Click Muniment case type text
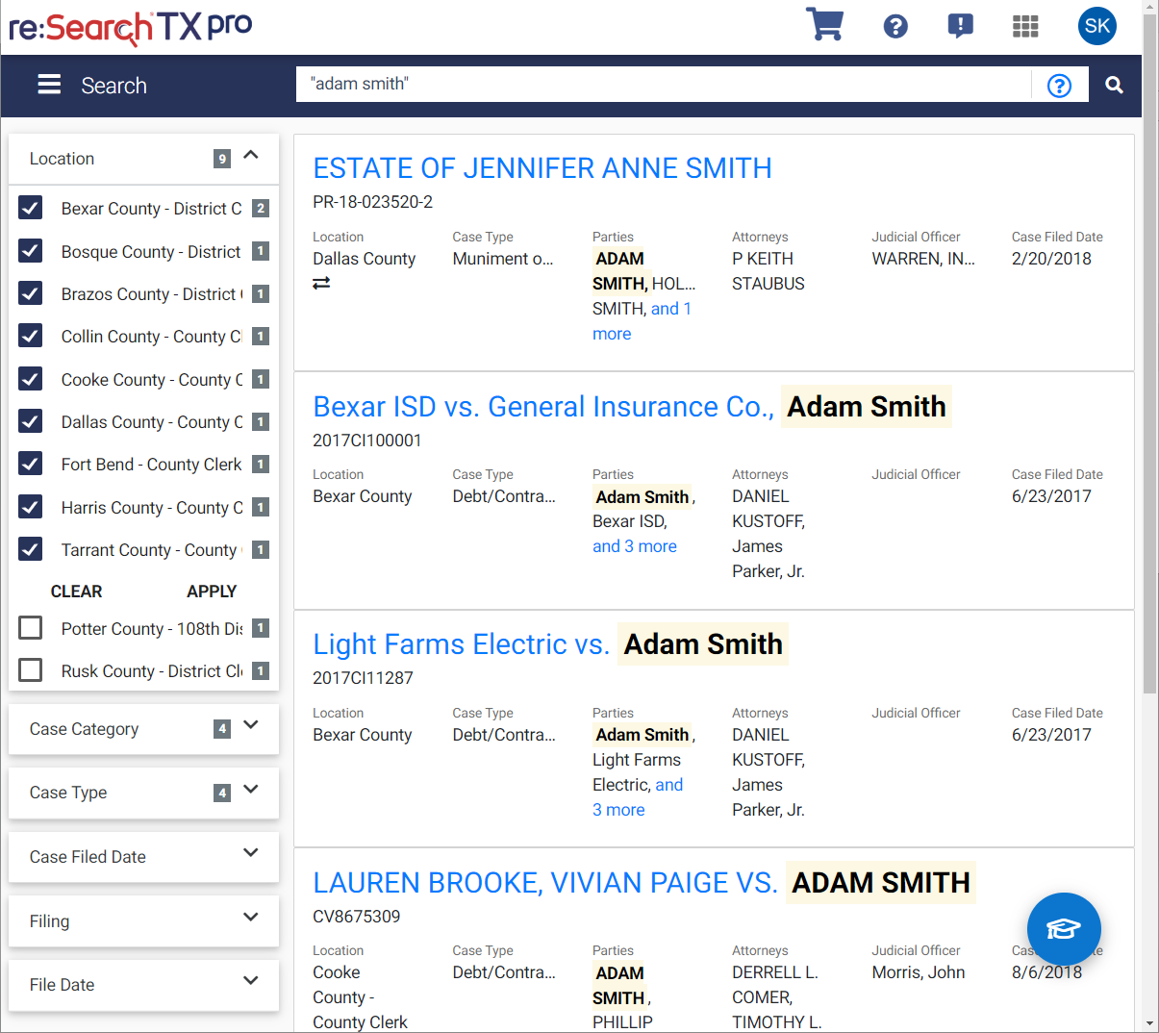Viewport: 1159px width, 1033px height. [503, 259]
